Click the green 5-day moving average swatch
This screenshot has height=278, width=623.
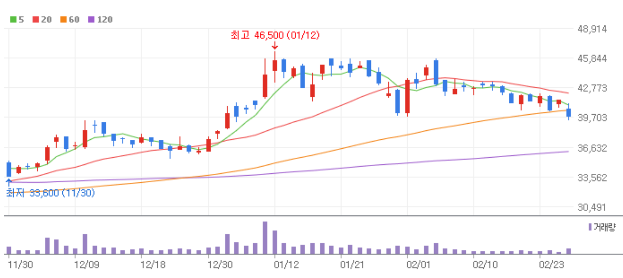pos(13,19)
